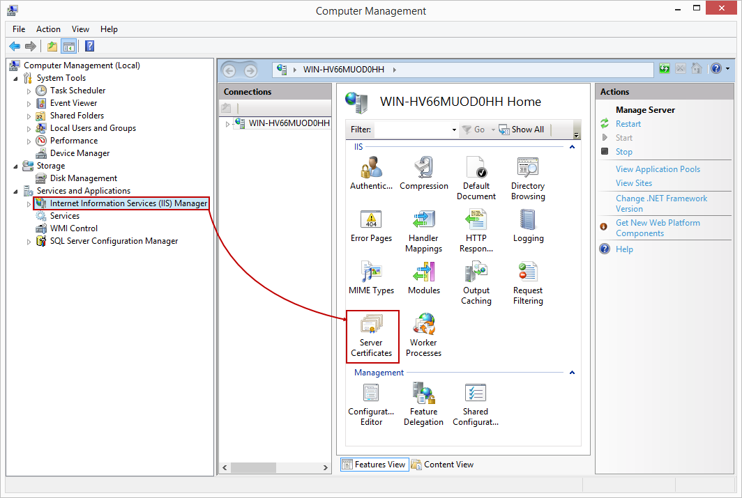Screen dimensions: 742x498
Task: Select Performance in tree
Action: point(74,140)
